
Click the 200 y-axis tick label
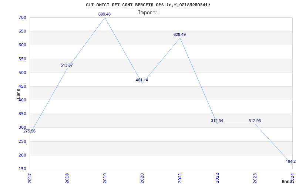pos(22,155)
